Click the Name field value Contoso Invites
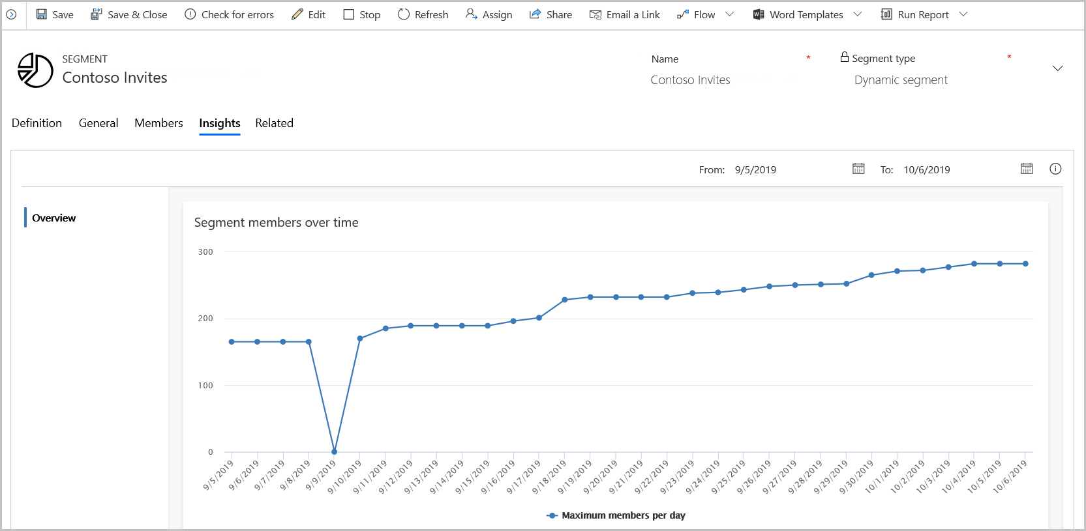 (x=690, y=80)
